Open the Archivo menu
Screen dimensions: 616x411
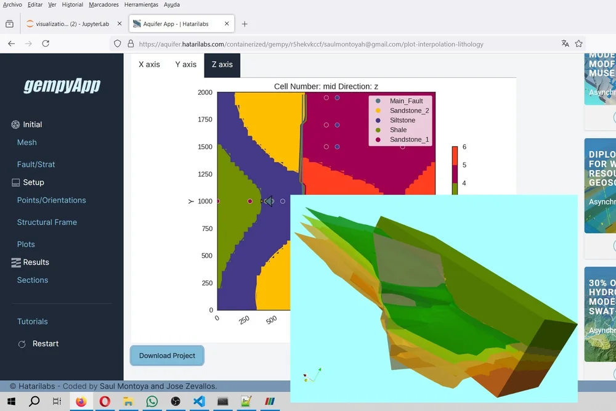pos(14,4)
